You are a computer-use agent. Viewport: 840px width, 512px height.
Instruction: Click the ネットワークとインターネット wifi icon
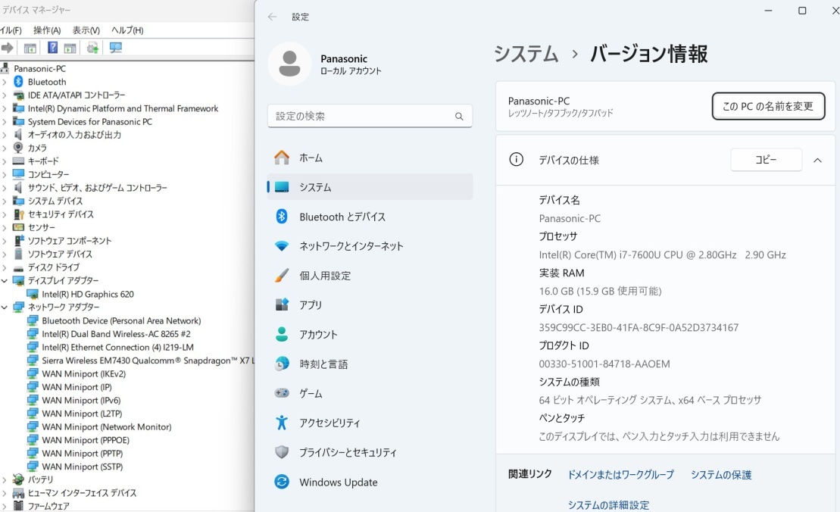[282, 246]
